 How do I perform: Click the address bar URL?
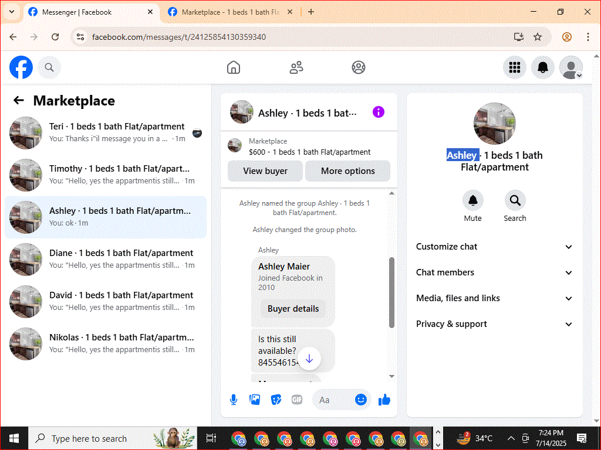[179, 37]
